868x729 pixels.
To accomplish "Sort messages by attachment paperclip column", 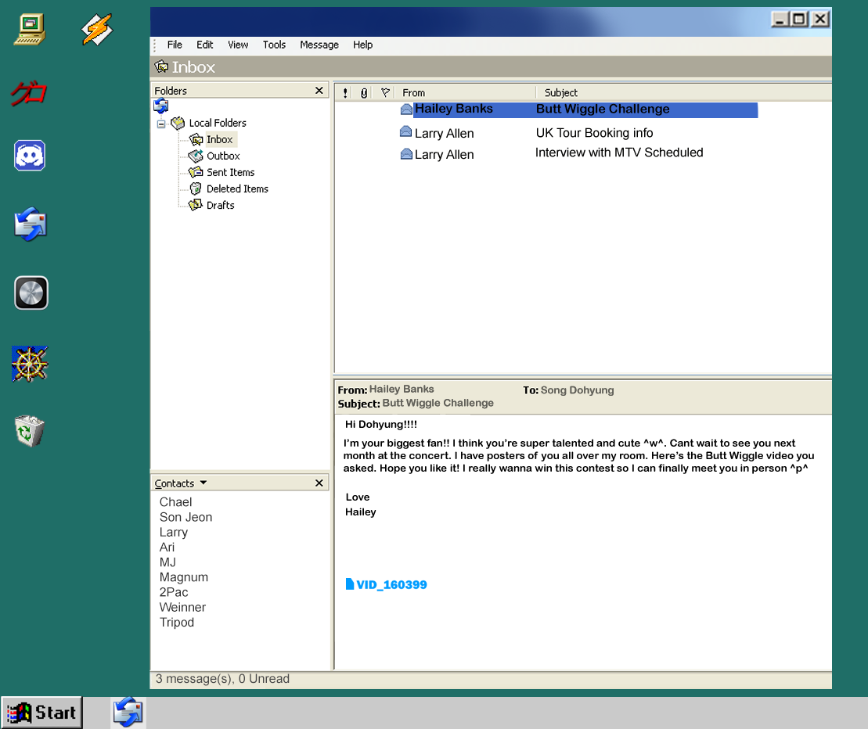I will [x=364, y=93].
